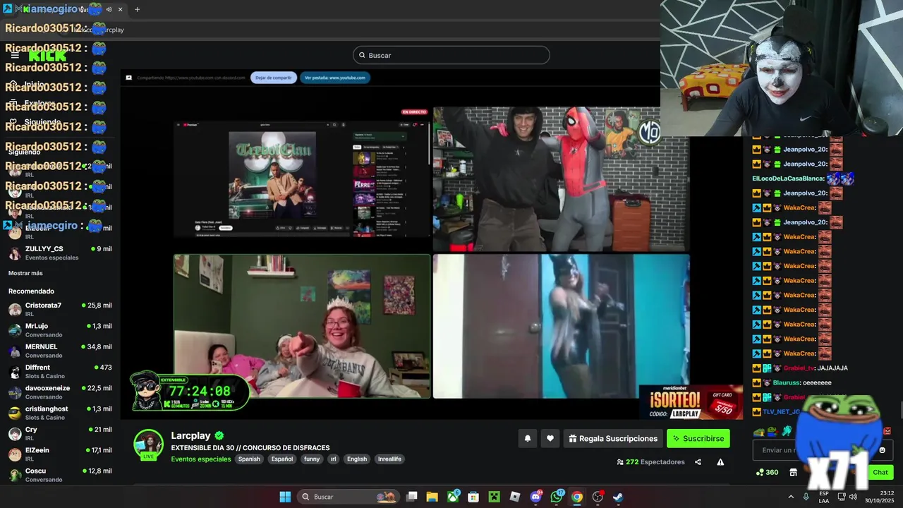This screenshot has height=508, width=903.
Task: Click the Larcplay LIVE avatar
Action: 149,445
